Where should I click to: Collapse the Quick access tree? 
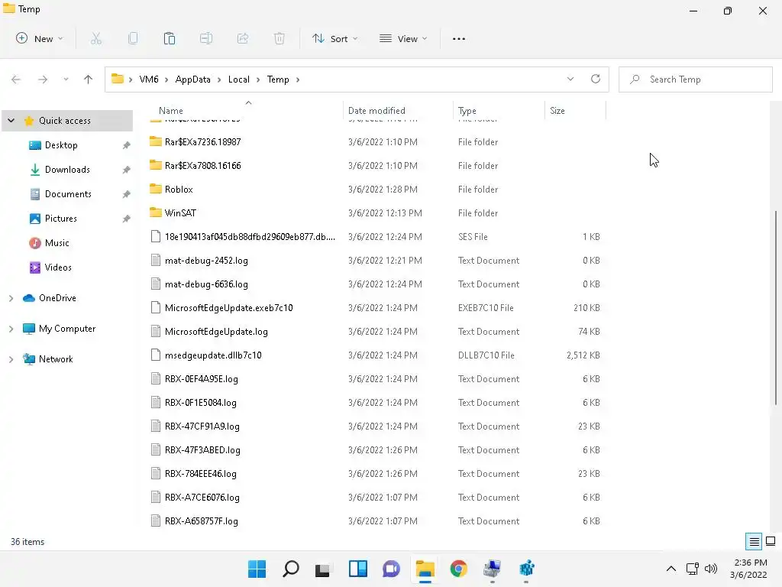11,120
